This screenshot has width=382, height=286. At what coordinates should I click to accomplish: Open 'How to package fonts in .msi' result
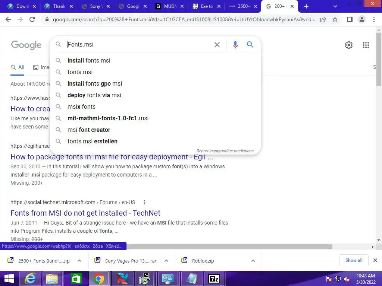[112, 157]
